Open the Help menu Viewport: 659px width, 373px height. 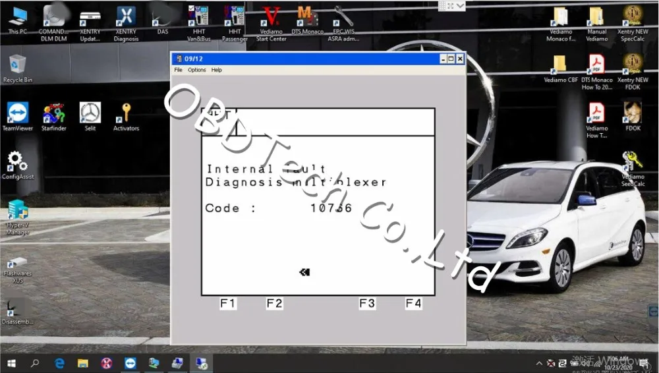tap(216, 70)
